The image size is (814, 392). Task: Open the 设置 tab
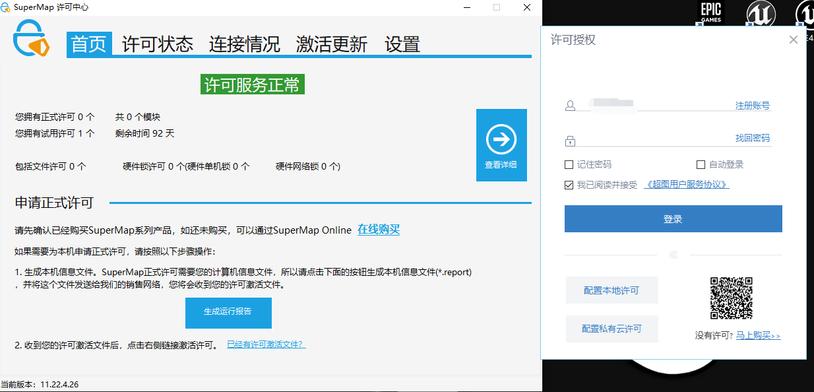pos(402,44)
